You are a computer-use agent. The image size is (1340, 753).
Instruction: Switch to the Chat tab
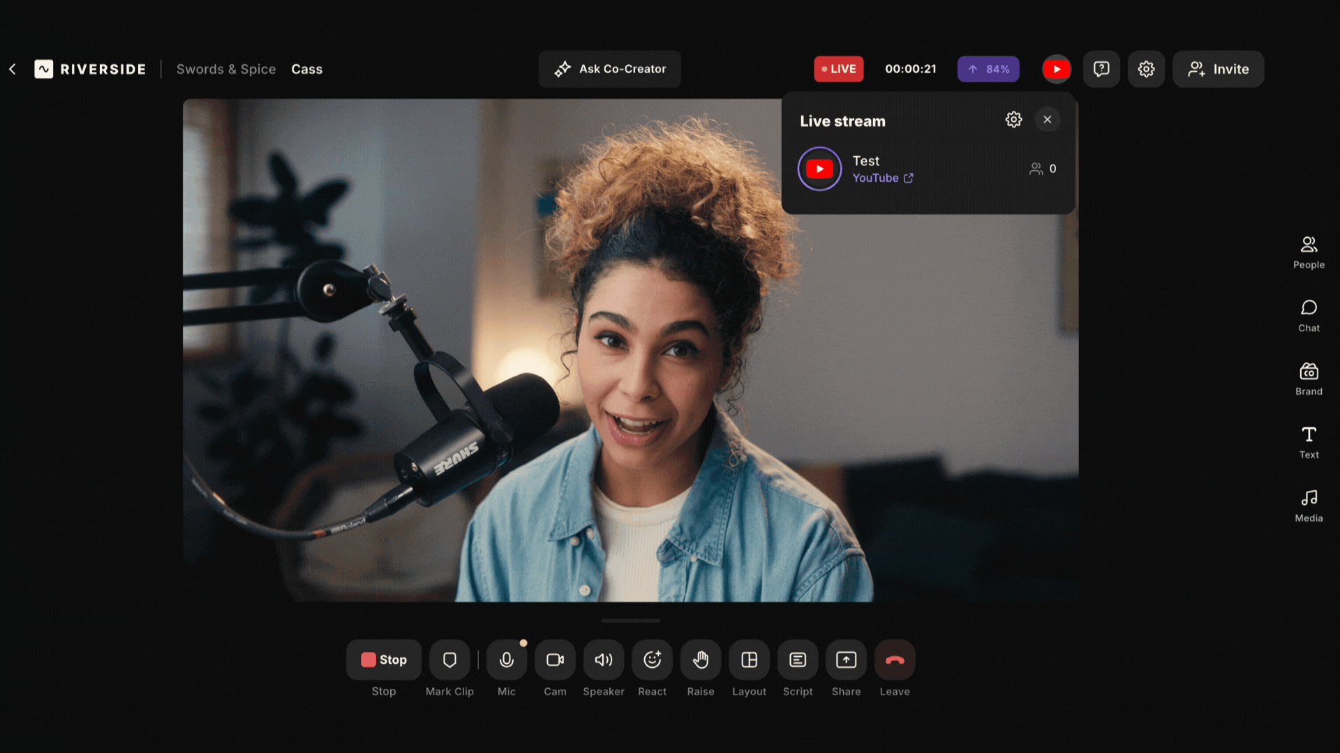(x=1309, y=315)
